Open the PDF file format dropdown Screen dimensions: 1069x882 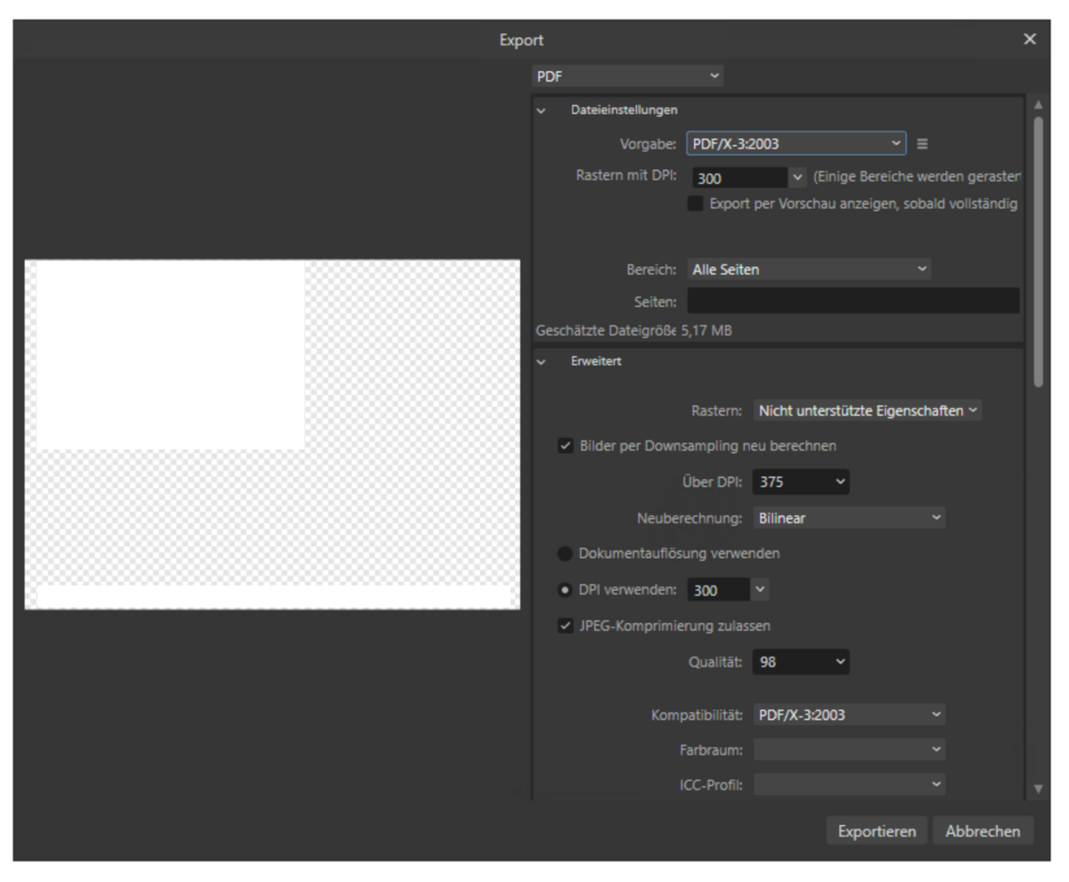pos(627,77)
